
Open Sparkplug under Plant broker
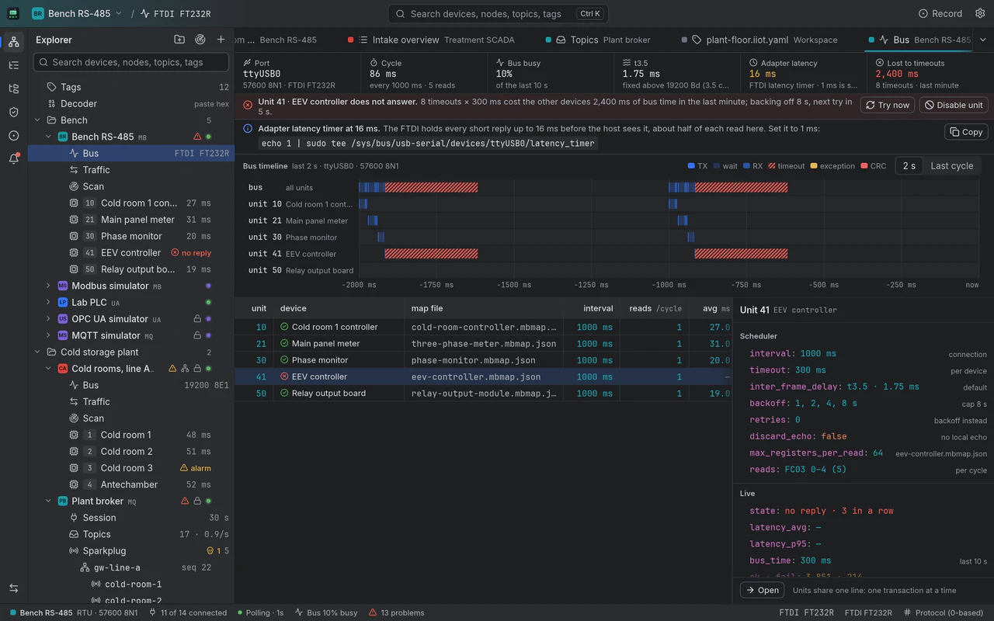click(131, 550)
